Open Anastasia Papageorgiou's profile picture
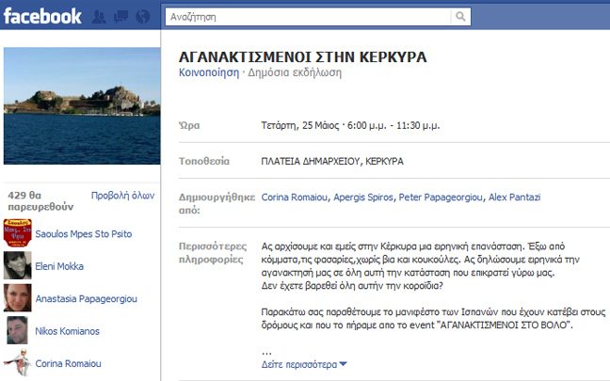 click(x=19, y=297)
